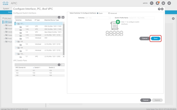Select VPC domain 103 row
The image size is (177, 110).
(x=39, y=73)
